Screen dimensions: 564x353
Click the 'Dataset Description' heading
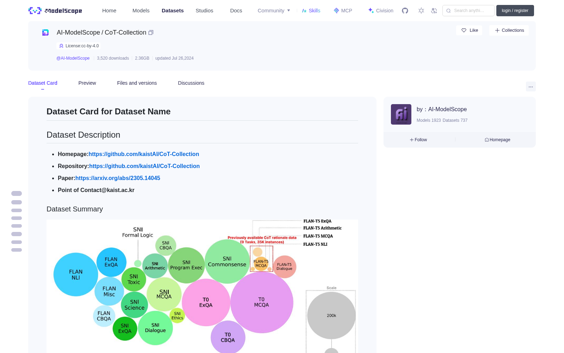pyautogui.click(x=83, y=135)
